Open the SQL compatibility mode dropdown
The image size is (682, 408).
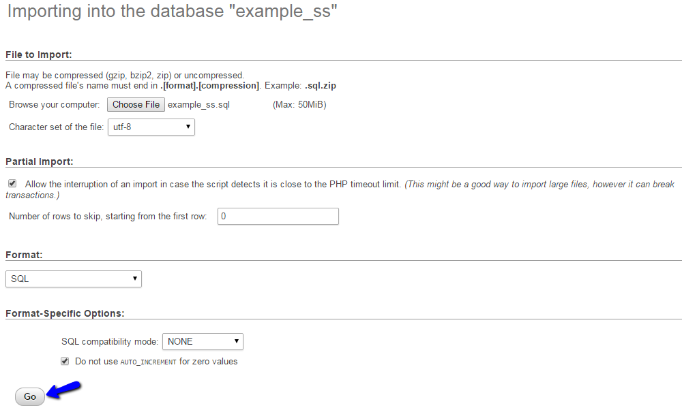click(x=202, y=341)
